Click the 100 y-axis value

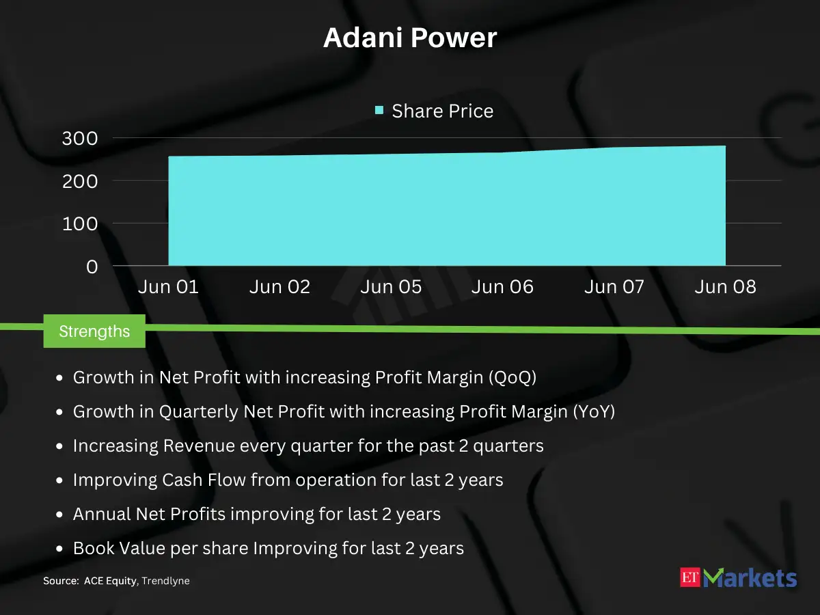tap(80, 224)
